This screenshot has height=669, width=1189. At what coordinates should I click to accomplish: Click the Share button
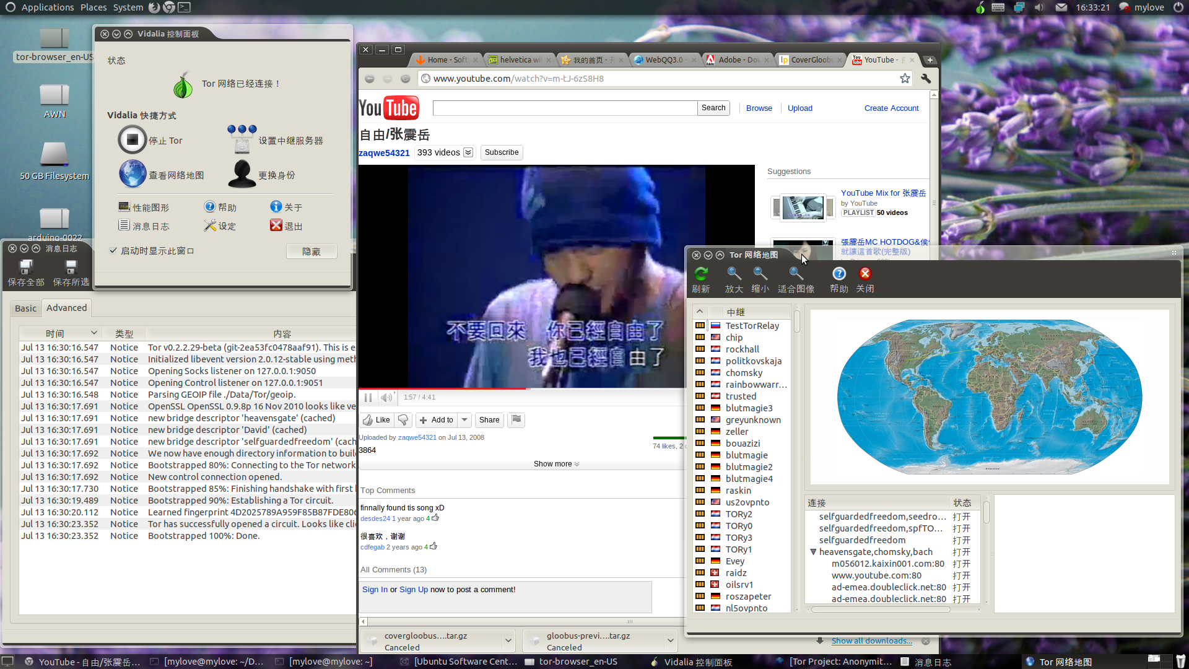[489, 420]
